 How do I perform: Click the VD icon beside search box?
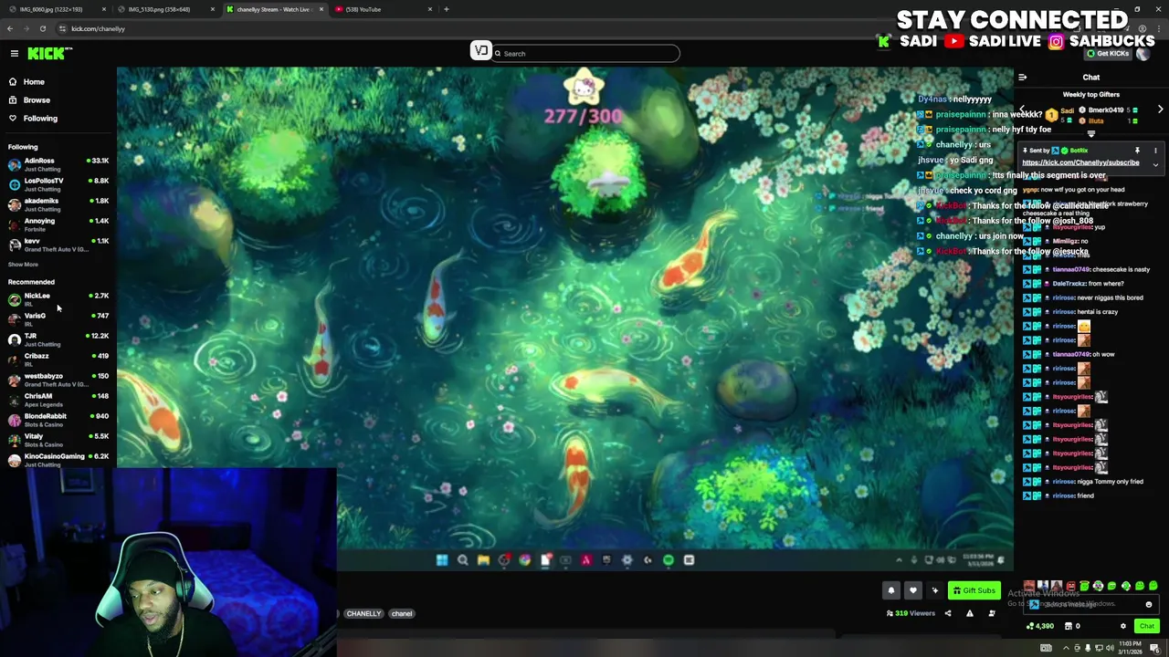(x=481, y=52)
